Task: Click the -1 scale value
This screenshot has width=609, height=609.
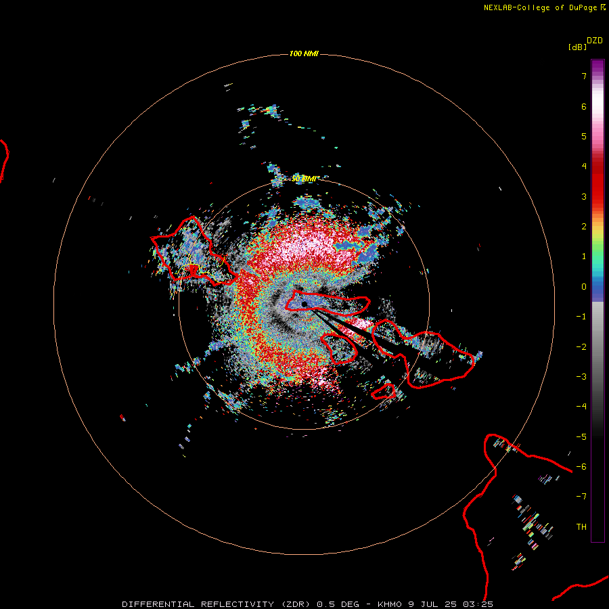Action: (x=581, y=317)
